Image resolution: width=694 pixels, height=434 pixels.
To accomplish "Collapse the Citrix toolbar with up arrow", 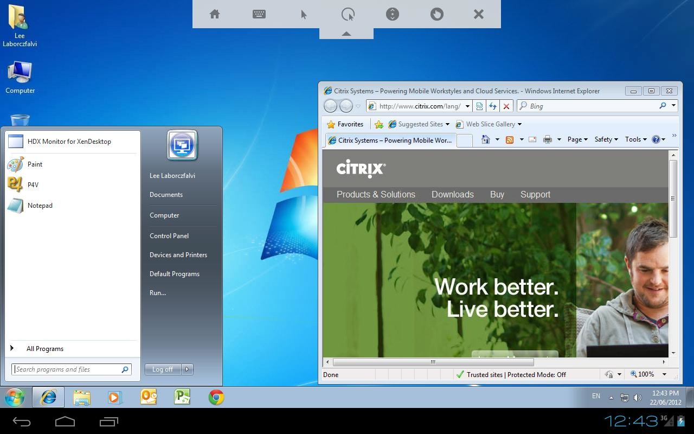I will 346,34.
